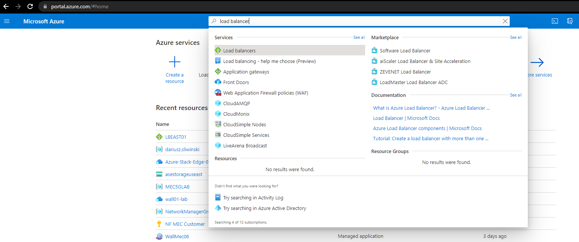The width and height of the screenshot is (579, 242).
Task: Click the NetworkManagerGroup resource group icon
Action: (159, 211)
